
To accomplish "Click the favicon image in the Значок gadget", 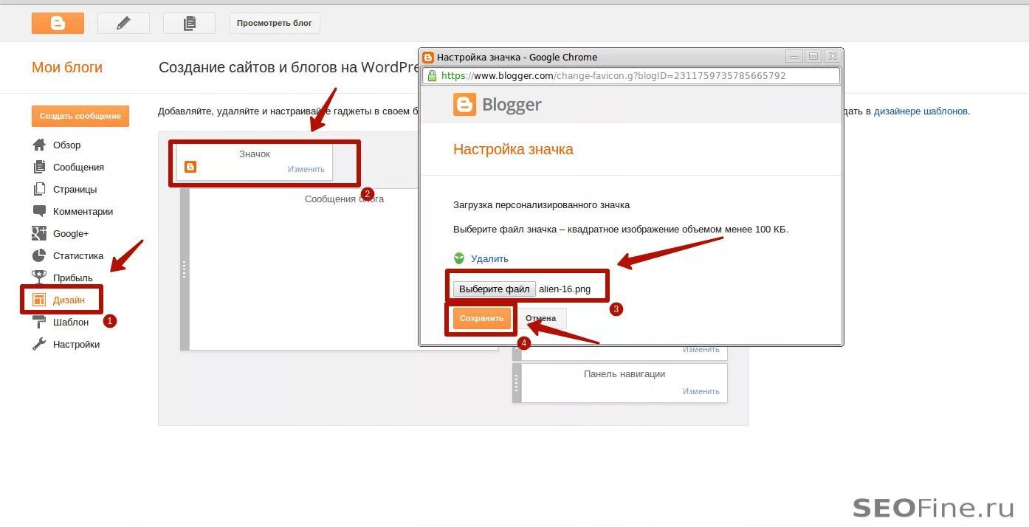I will (190, 168).
